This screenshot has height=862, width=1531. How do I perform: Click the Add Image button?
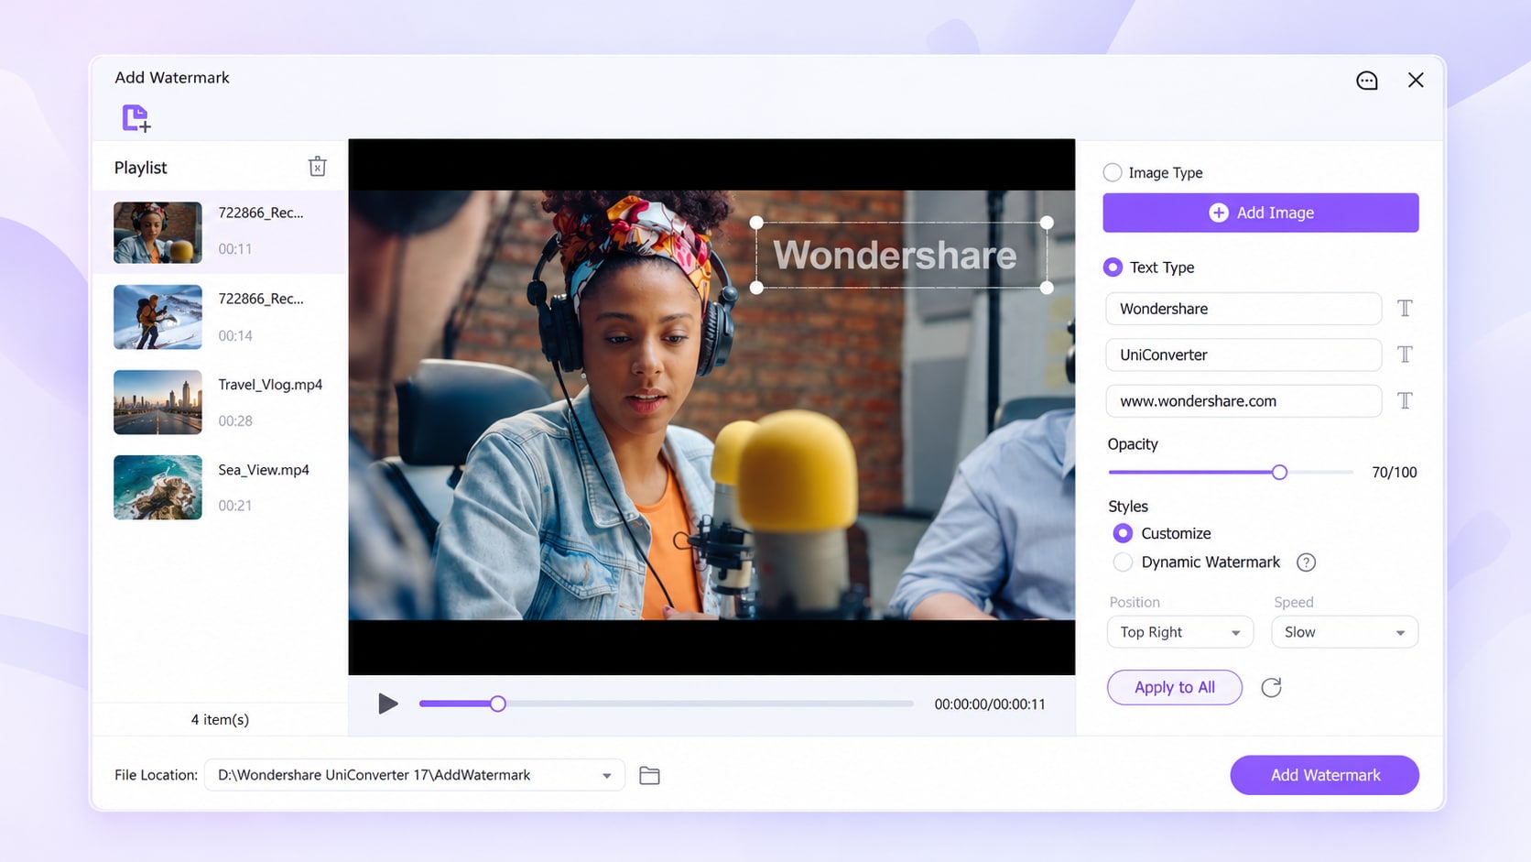(x=1261, y=213)
